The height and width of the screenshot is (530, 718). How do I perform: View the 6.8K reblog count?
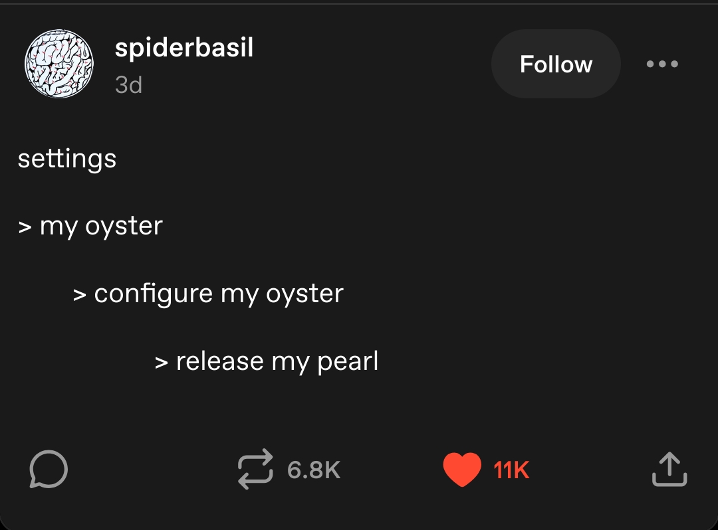314,470
